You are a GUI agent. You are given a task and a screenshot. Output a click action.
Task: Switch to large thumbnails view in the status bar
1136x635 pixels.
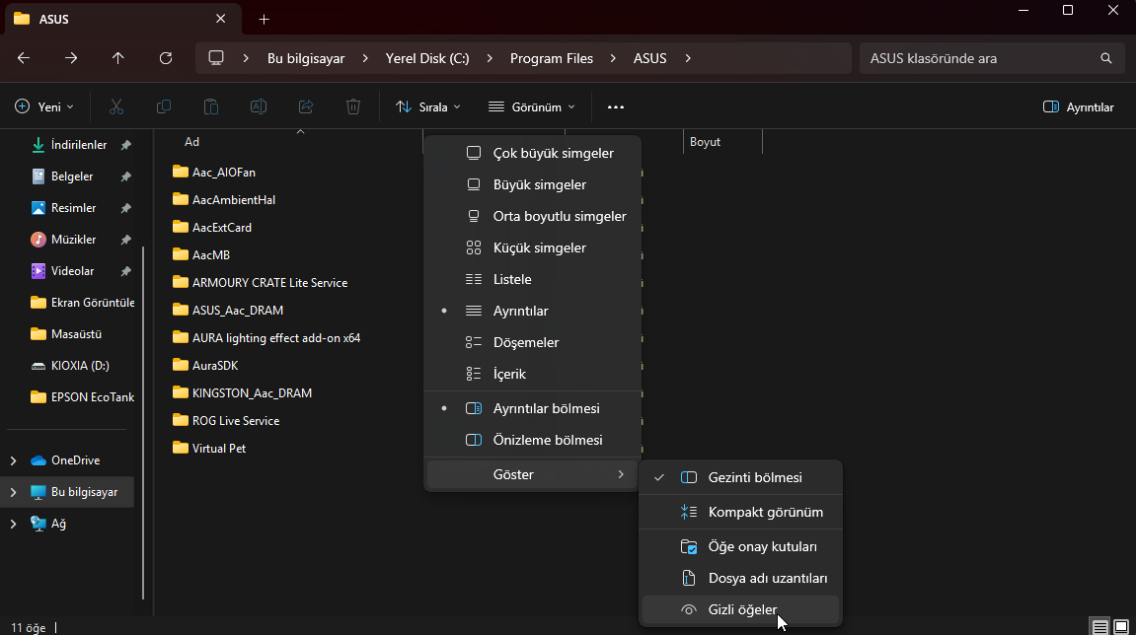coord(1121,627)
